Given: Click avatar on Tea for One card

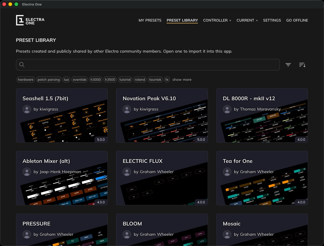Looking at the screenshot, I should pos(227,172).
